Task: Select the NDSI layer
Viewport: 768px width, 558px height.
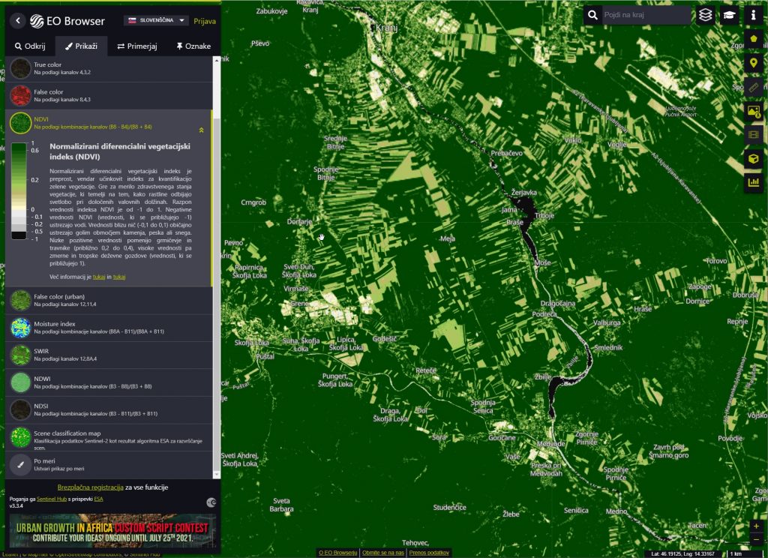Action: (109, 410)
